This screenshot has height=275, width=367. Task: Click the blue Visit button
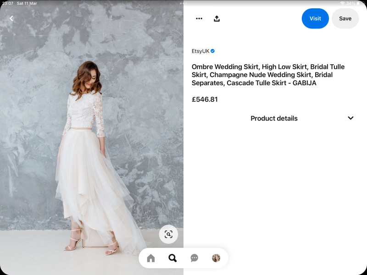tap(315, 19)
